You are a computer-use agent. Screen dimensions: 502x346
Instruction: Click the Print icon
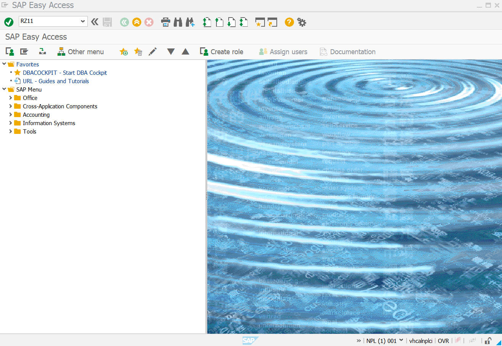(x=165, y=22)
